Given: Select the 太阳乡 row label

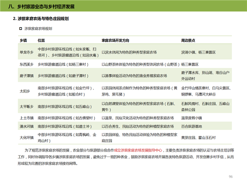Looking at the screenshot, I should 23,90.
